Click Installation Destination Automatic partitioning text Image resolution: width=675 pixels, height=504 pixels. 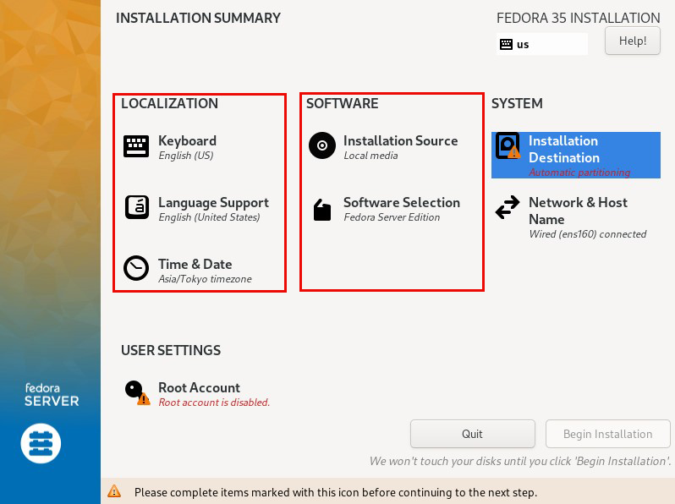pos(579,173)
